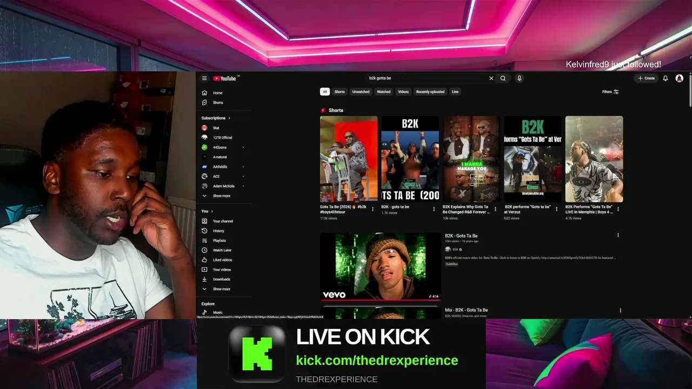Select the Videos filter chip

403,92
